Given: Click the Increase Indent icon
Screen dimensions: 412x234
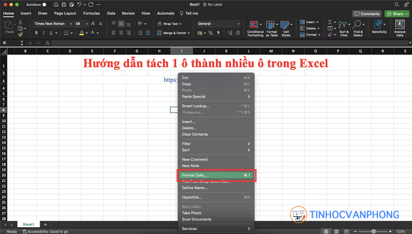Looking at the screenshot, I should tap(147, 33).
